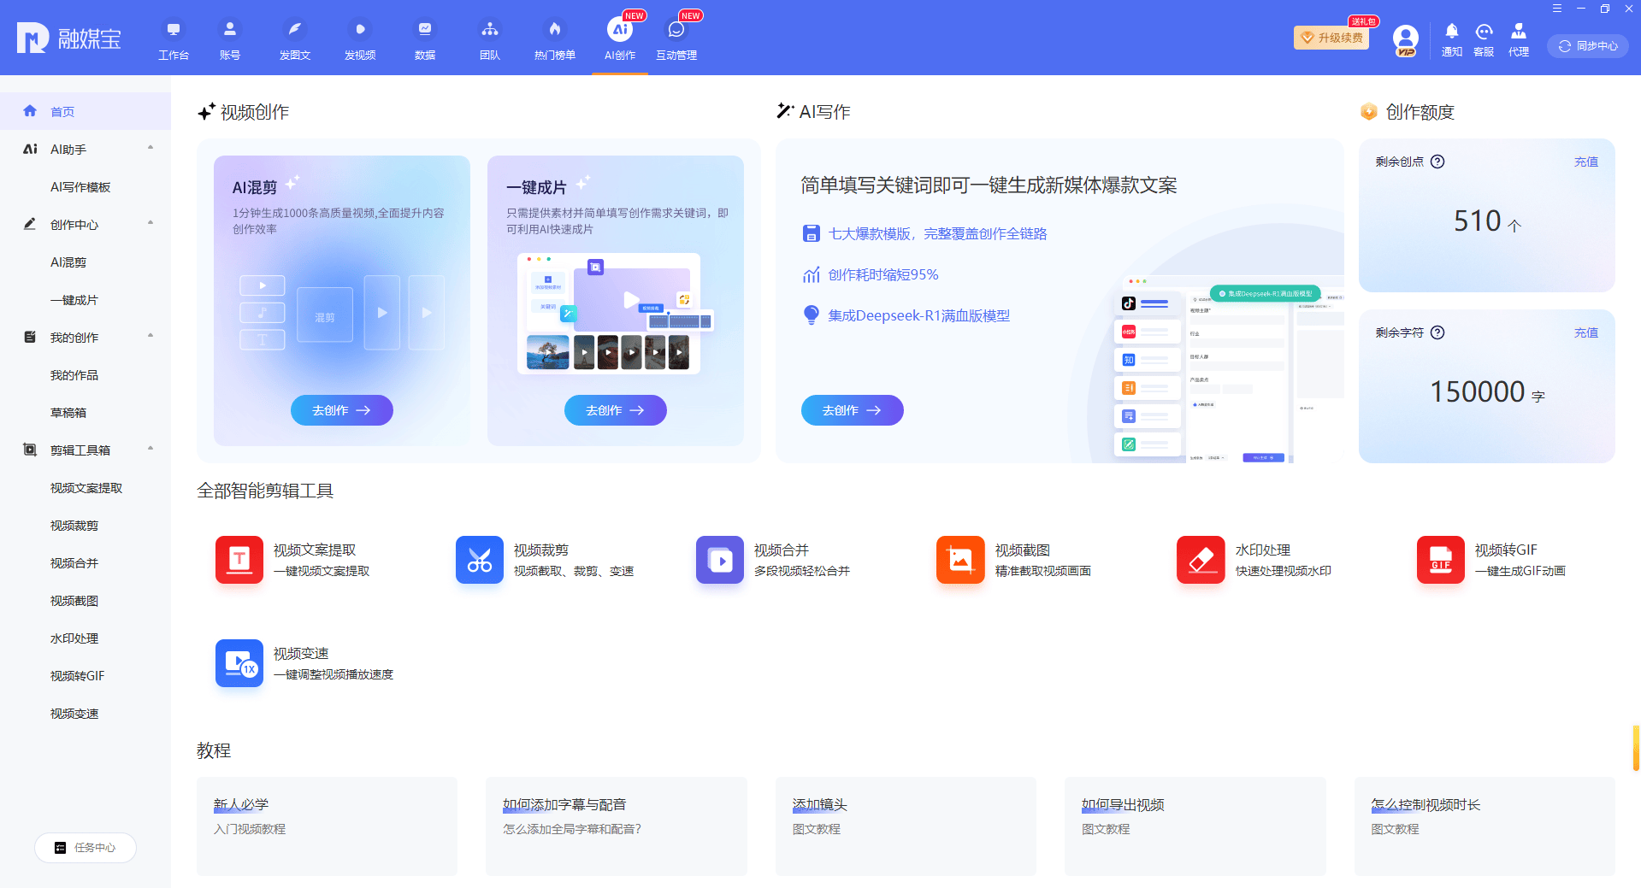The image size is (1641, 888).
Task: Click 充值 for 剩余字符
Action: (1586, 332)
